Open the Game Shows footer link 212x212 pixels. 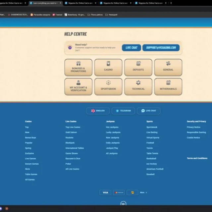point(72,153)
